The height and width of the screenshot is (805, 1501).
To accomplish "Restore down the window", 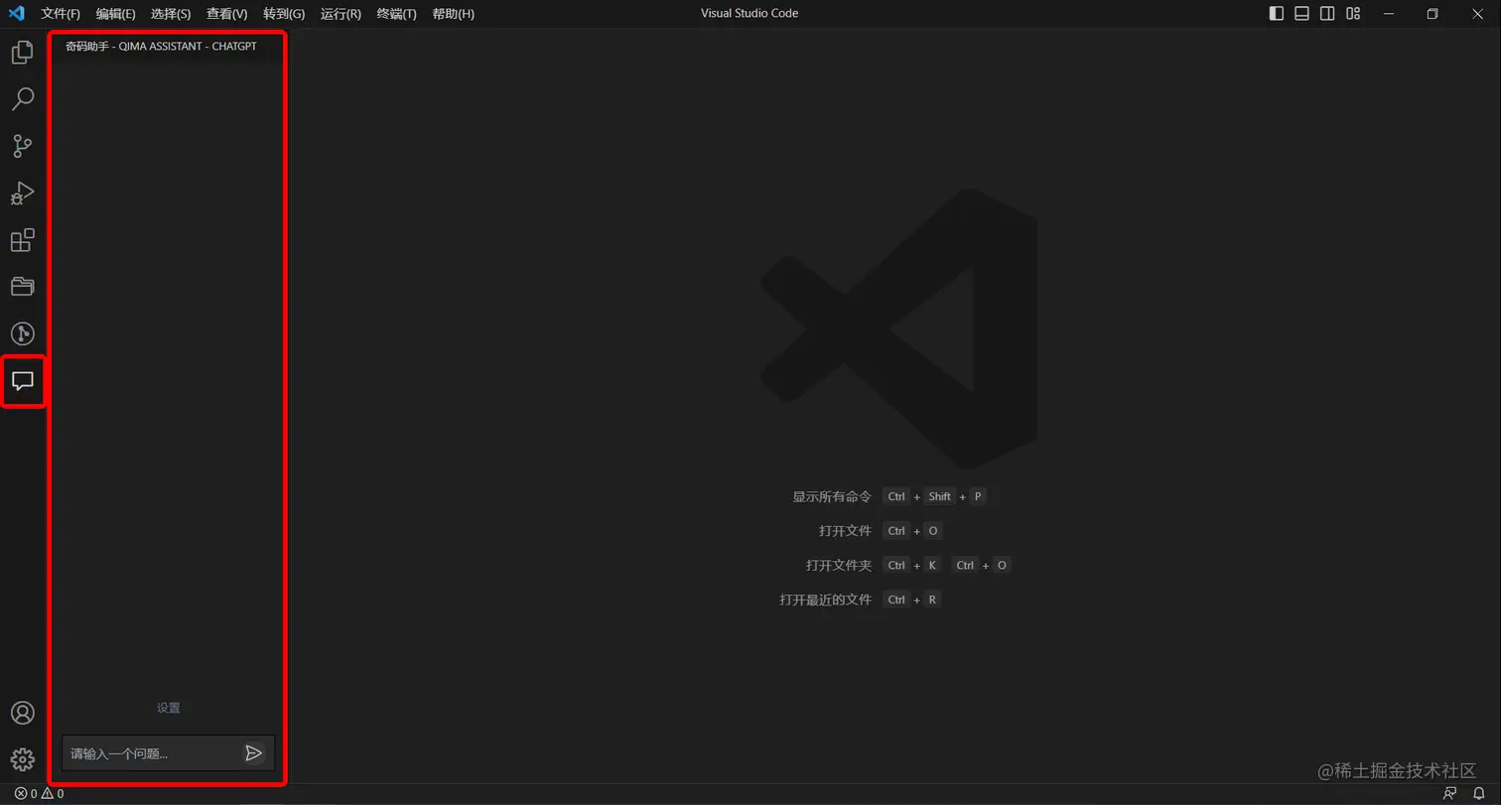I will coord(1433,13).
